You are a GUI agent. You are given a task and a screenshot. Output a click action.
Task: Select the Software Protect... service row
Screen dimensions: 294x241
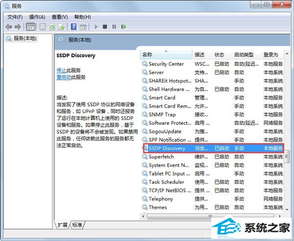[212, 123]
